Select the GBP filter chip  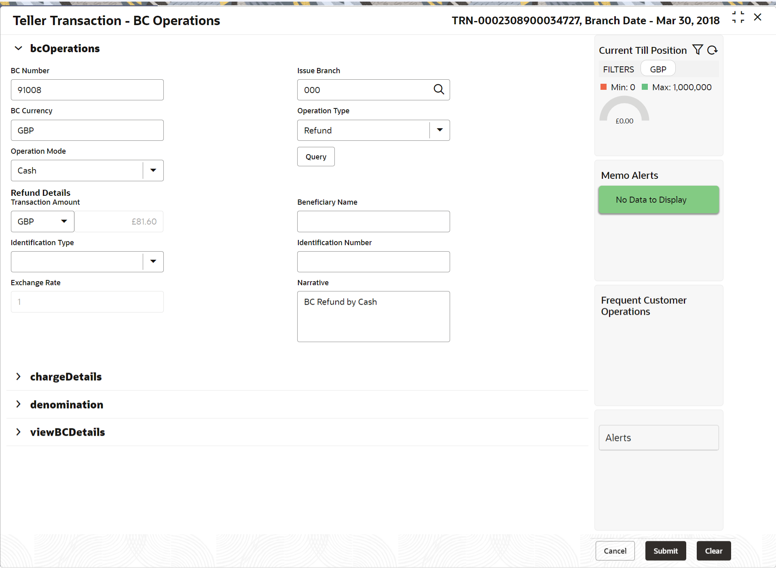[658, 69]
